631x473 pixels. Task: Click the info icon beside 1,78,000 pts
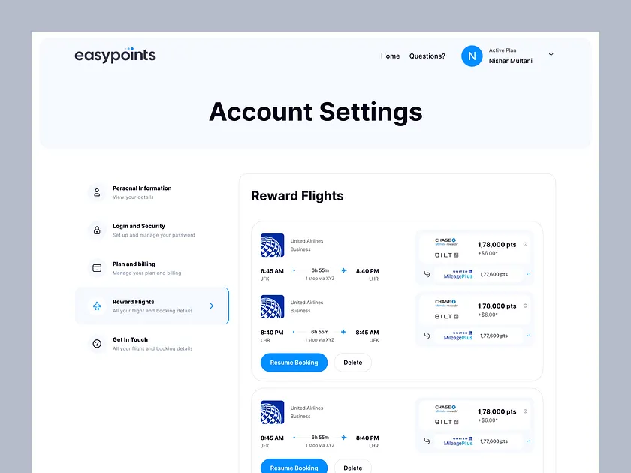[x=525, y=244]
